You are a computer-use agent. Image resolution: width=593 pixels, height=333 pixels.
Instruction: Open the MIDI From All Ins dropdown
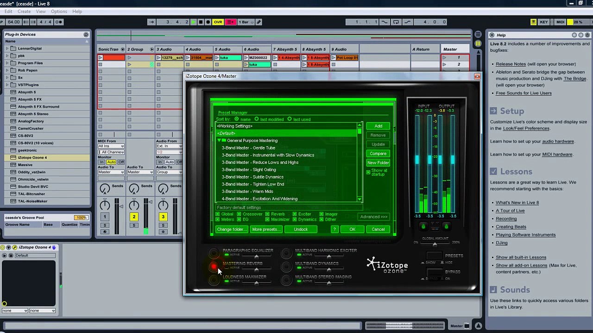click(111, 146)
